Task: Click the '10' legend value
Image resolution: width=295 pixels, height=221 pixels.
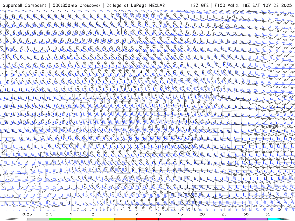Action: [159, 214]
